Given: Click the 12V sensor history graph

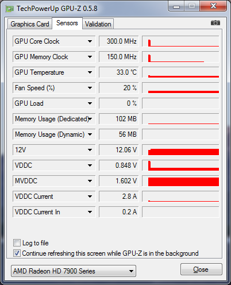Looking at the screenshot, I should pos(180,150).
